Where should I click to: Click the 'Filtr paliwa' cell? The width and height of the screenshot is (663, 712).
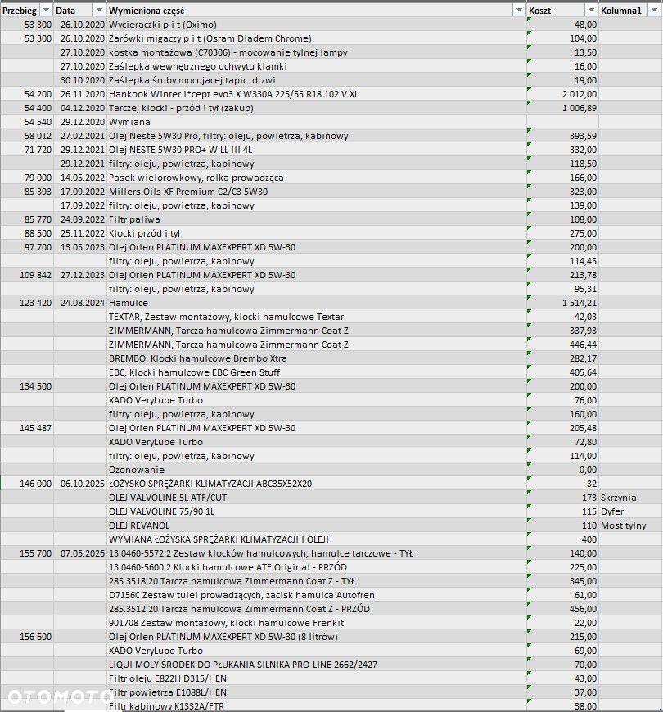coord(317,219)
